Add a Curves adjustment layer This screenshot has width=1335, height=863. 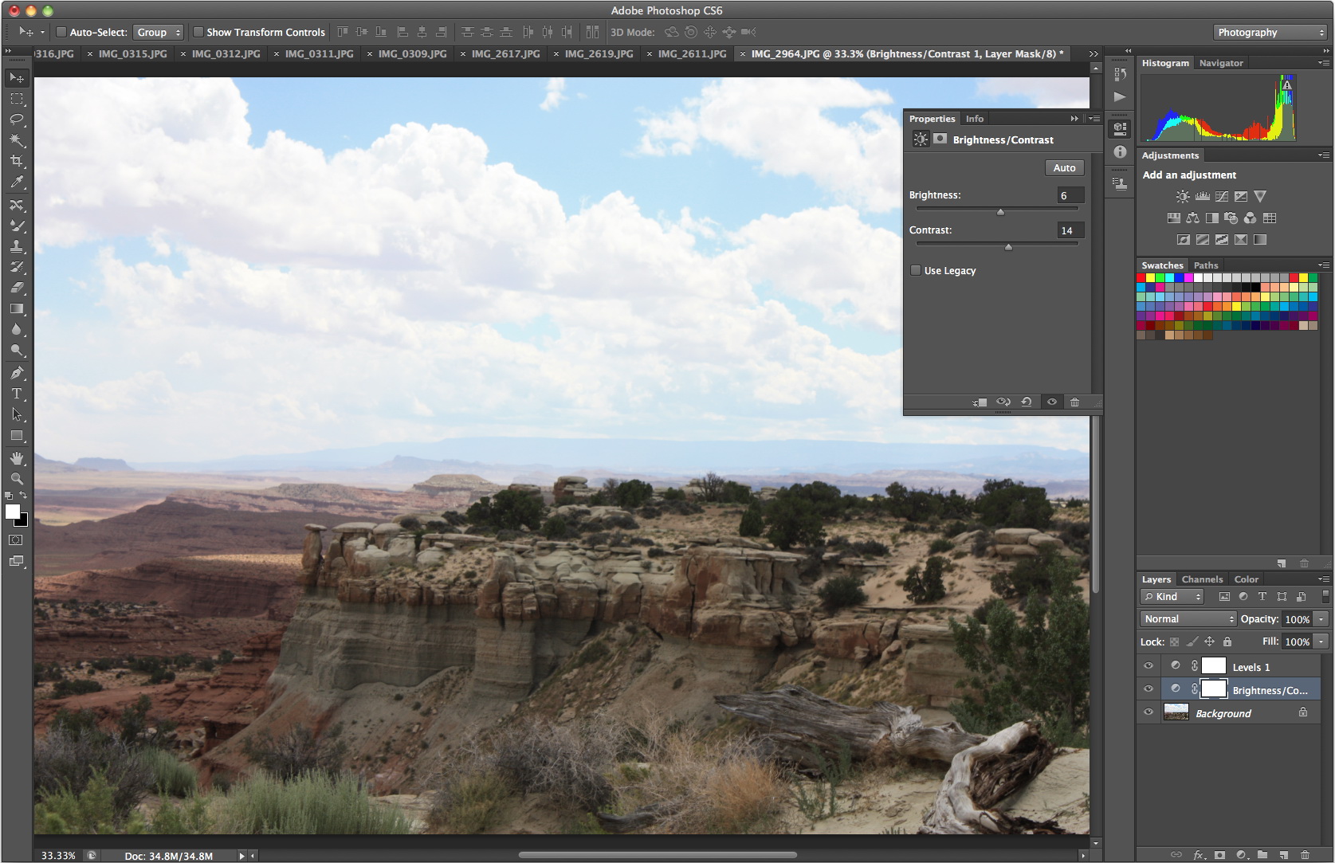(1222, 196)
